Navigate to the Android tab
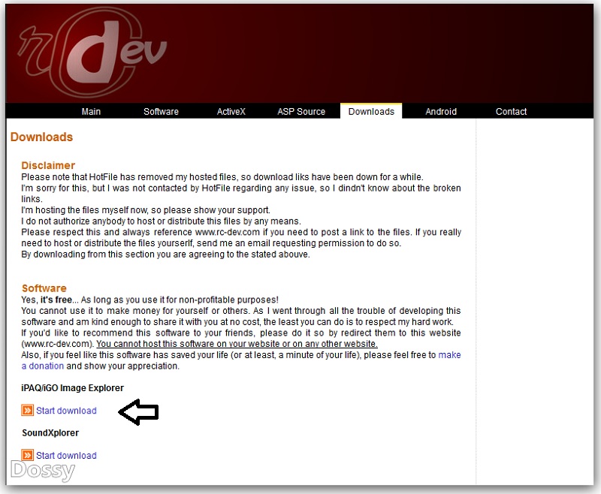Viewport: 601px width, 494px height. (x=441, y=111)
